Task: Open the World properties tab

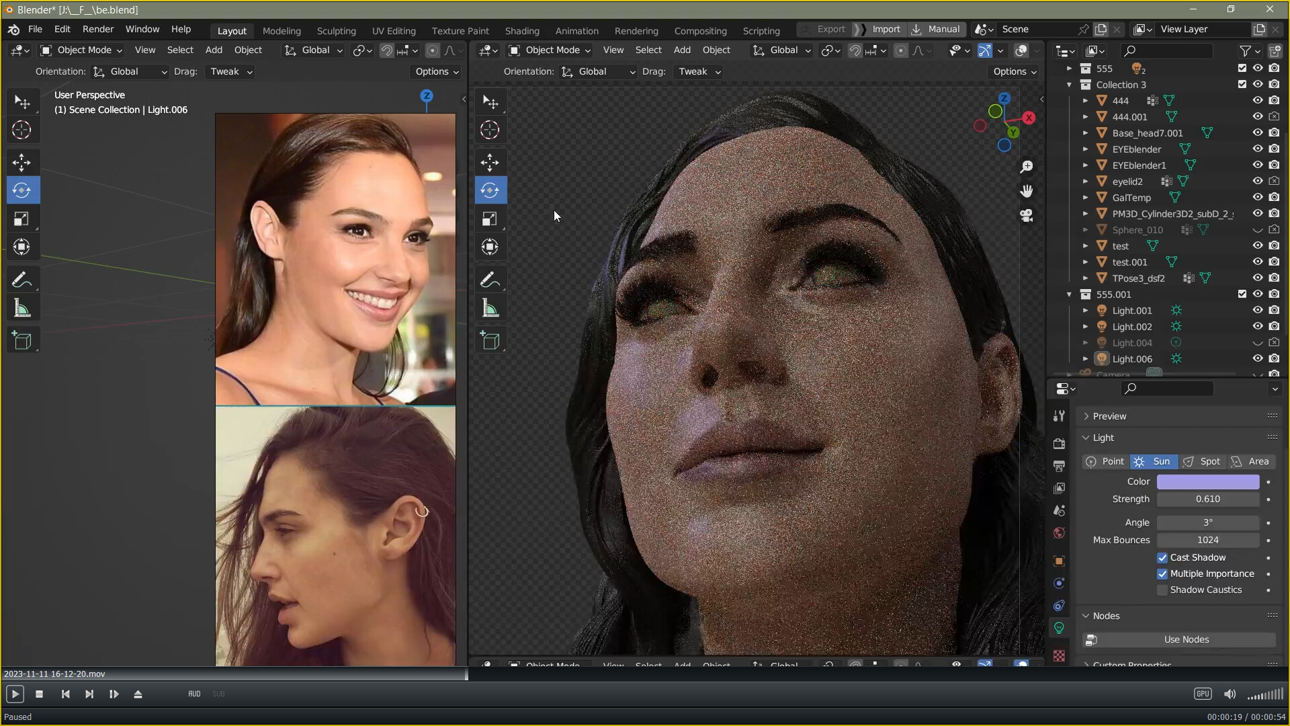Action: click(x=1059, y=532)
